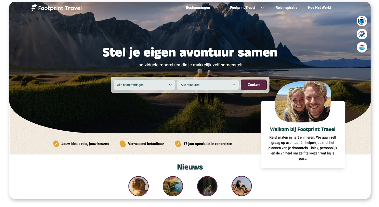
Task: Click the checkmark beside Verrassend betaalbaar
Action: pos(123,144)
